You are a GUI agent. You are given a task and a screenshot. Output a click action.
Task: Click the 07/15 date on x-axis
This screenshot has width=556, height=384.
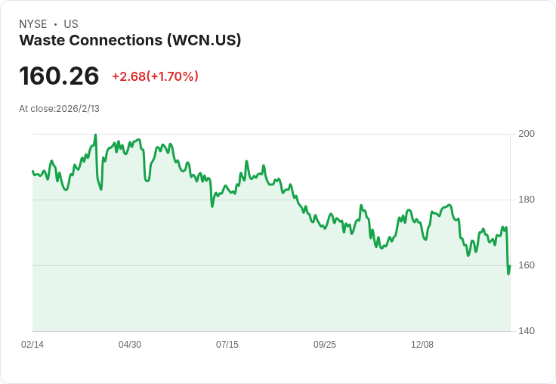pos(227,345)
